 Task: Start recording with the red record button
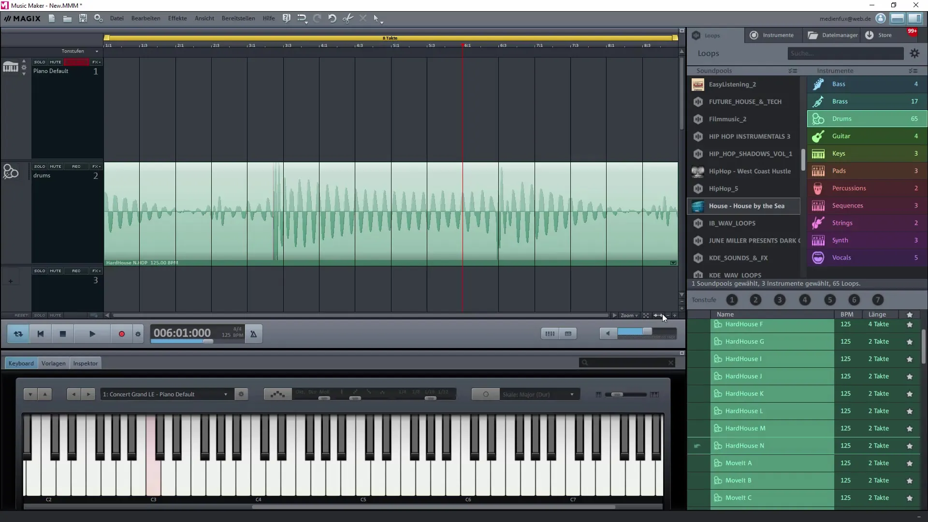pos(121,334)
